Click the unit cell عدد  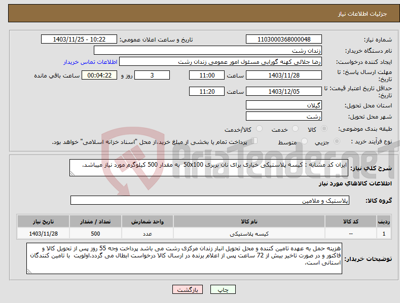pos(148,234)
